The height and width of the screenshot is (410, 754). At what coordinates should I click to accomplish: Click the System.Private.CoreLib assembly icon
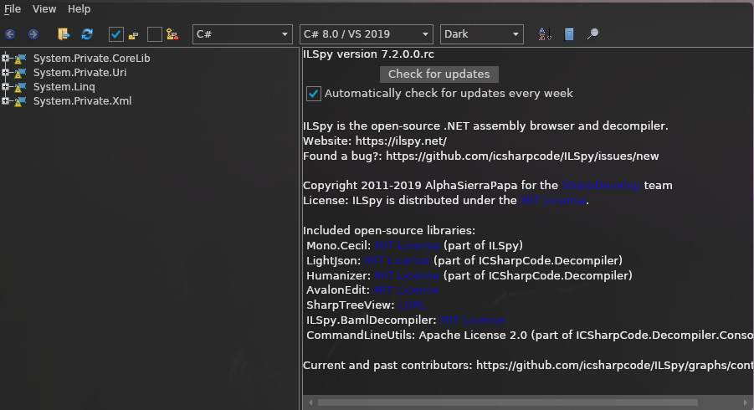point(20,59)
